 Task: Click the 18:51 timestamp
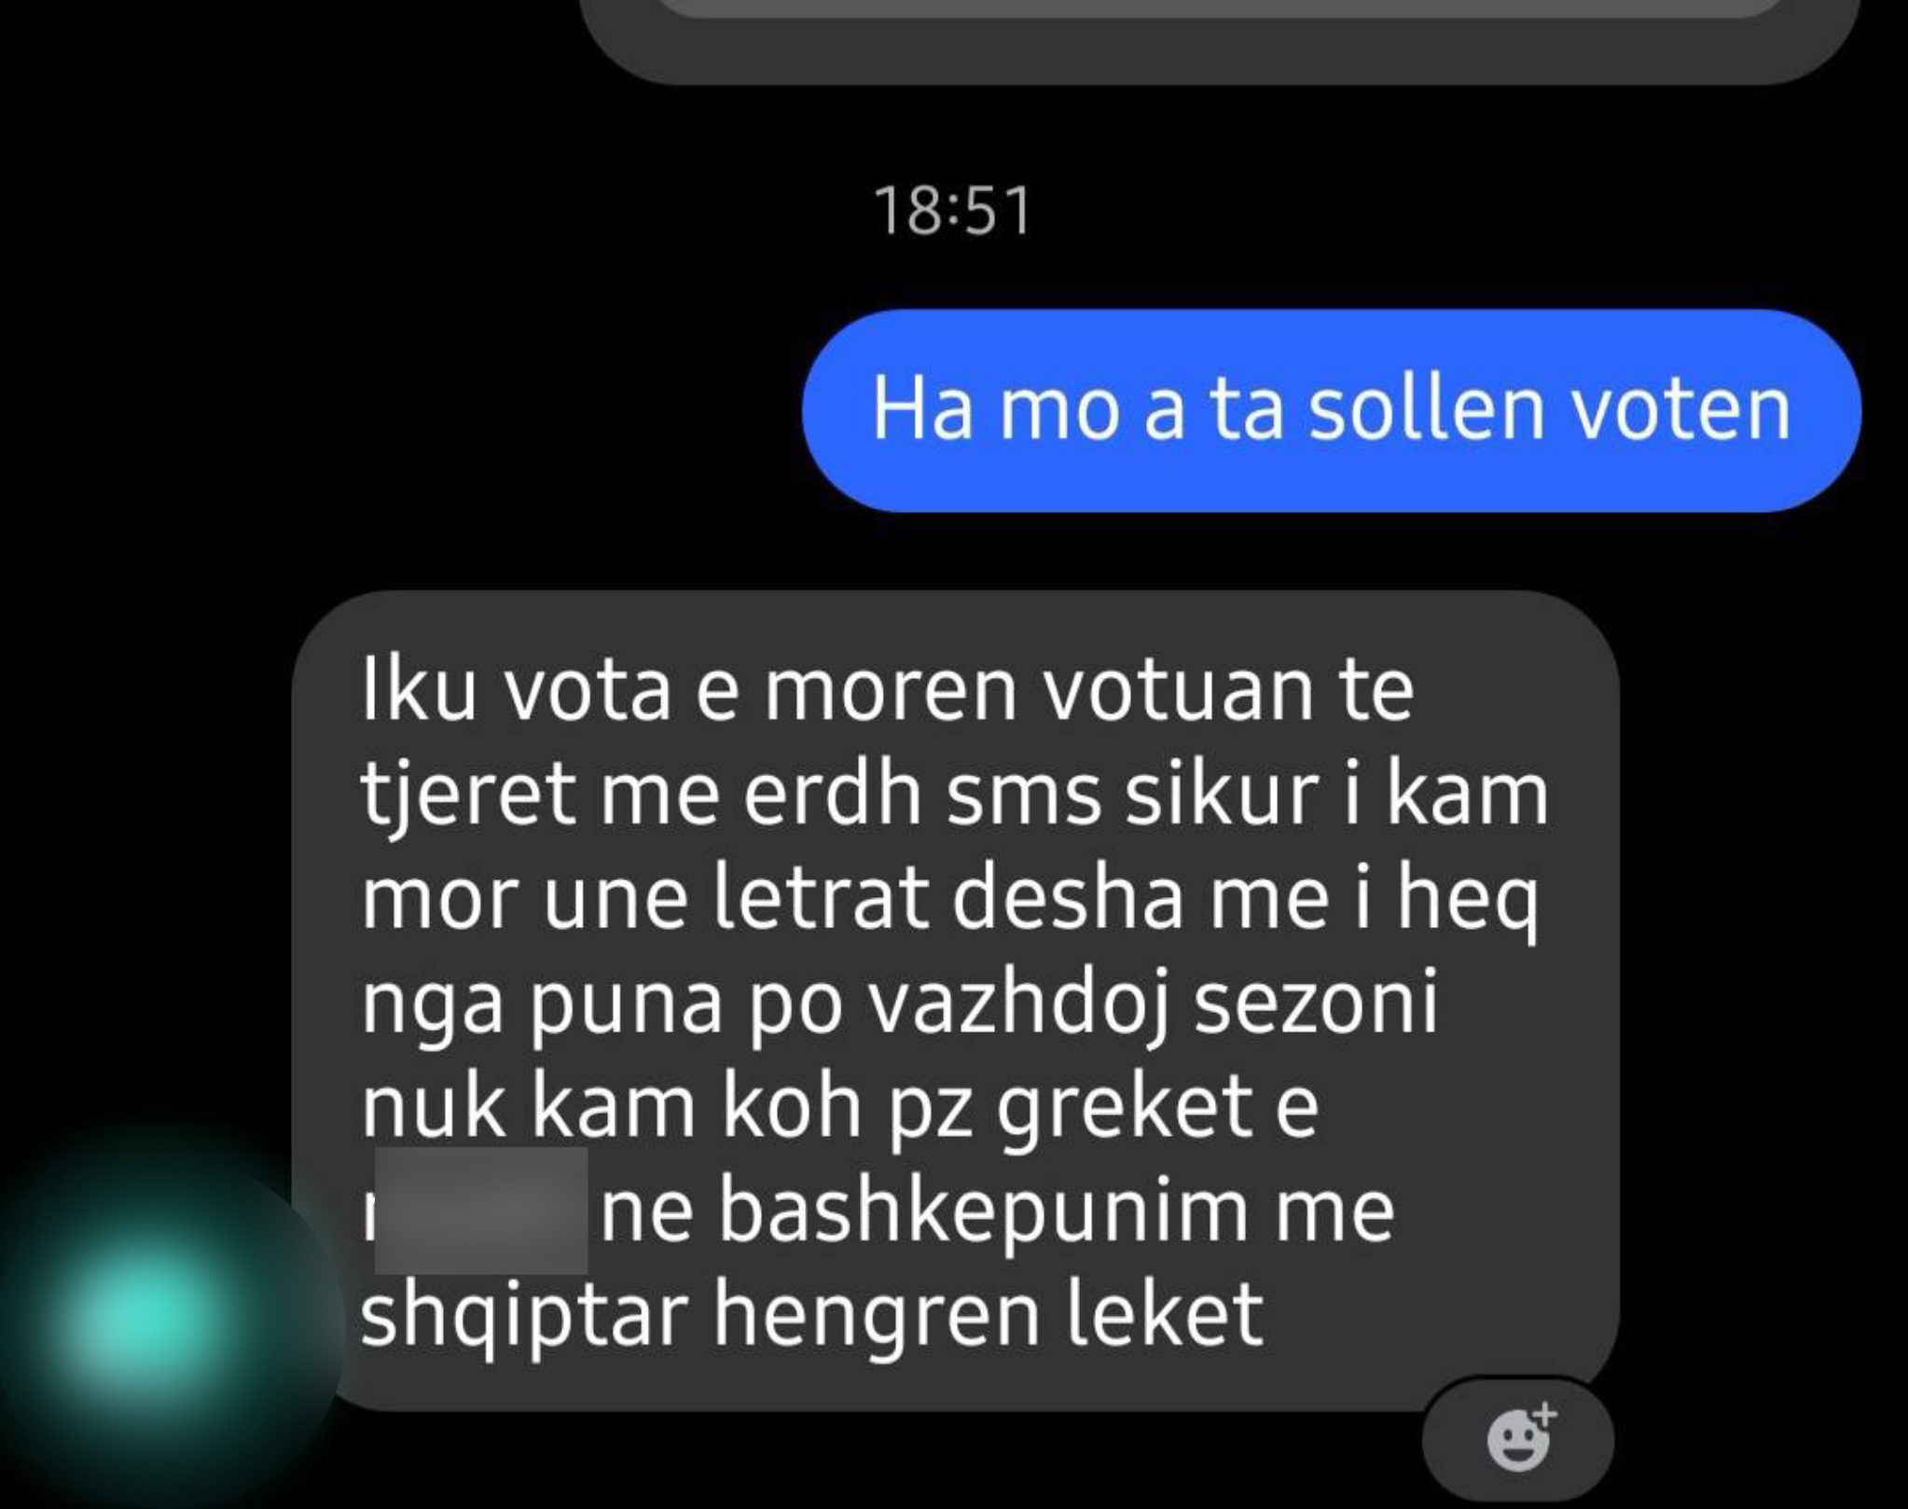coord(953,211)
